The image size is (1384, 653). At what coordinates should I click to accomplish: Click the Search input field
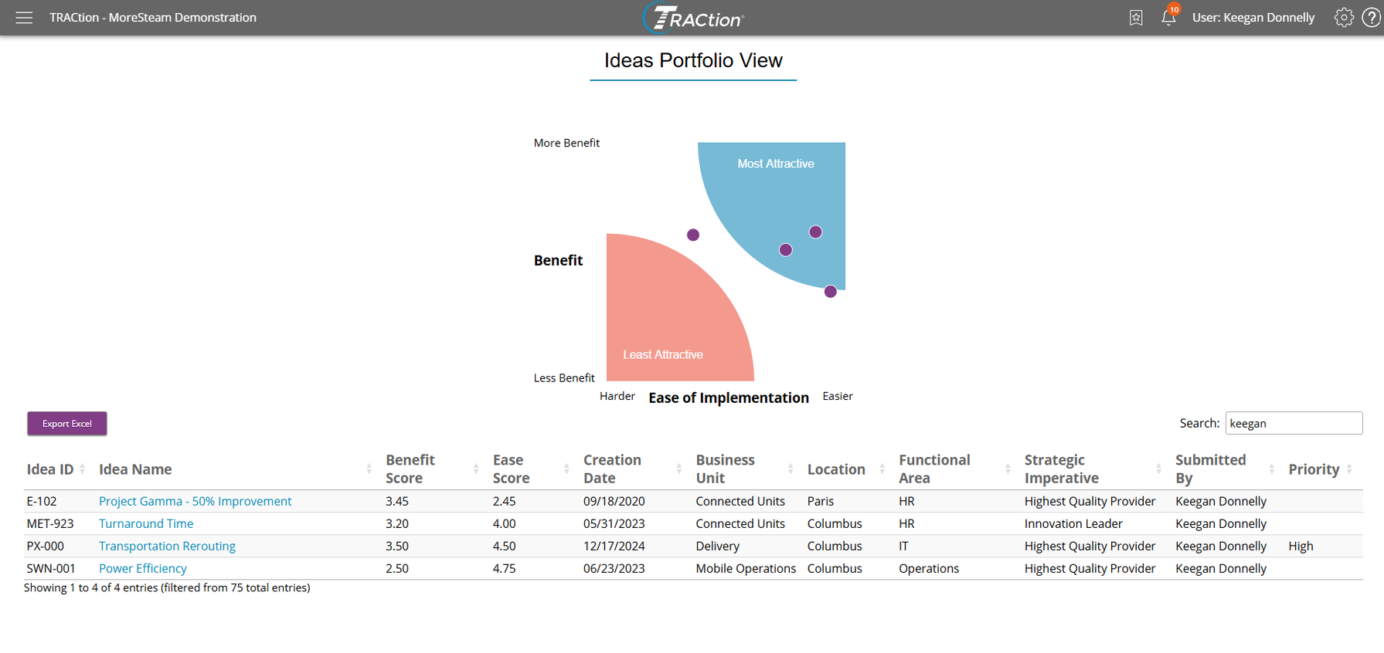pyautogui.click(x=1293, y=423)
